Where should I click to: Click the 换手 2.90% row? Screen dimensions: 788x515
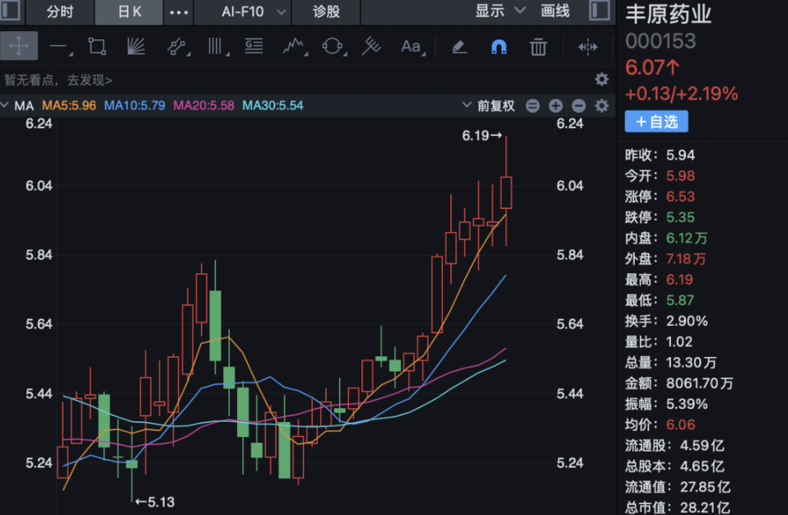pyautogui.click(x=666, y=321)
